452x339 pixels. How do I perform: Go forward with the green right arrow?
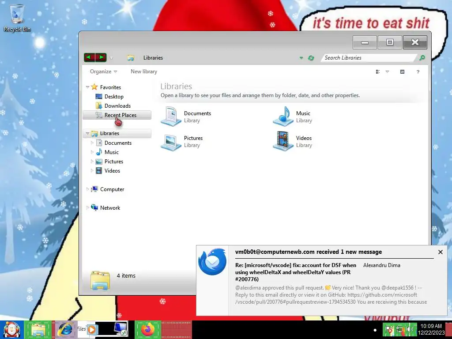tap(101, 57)
